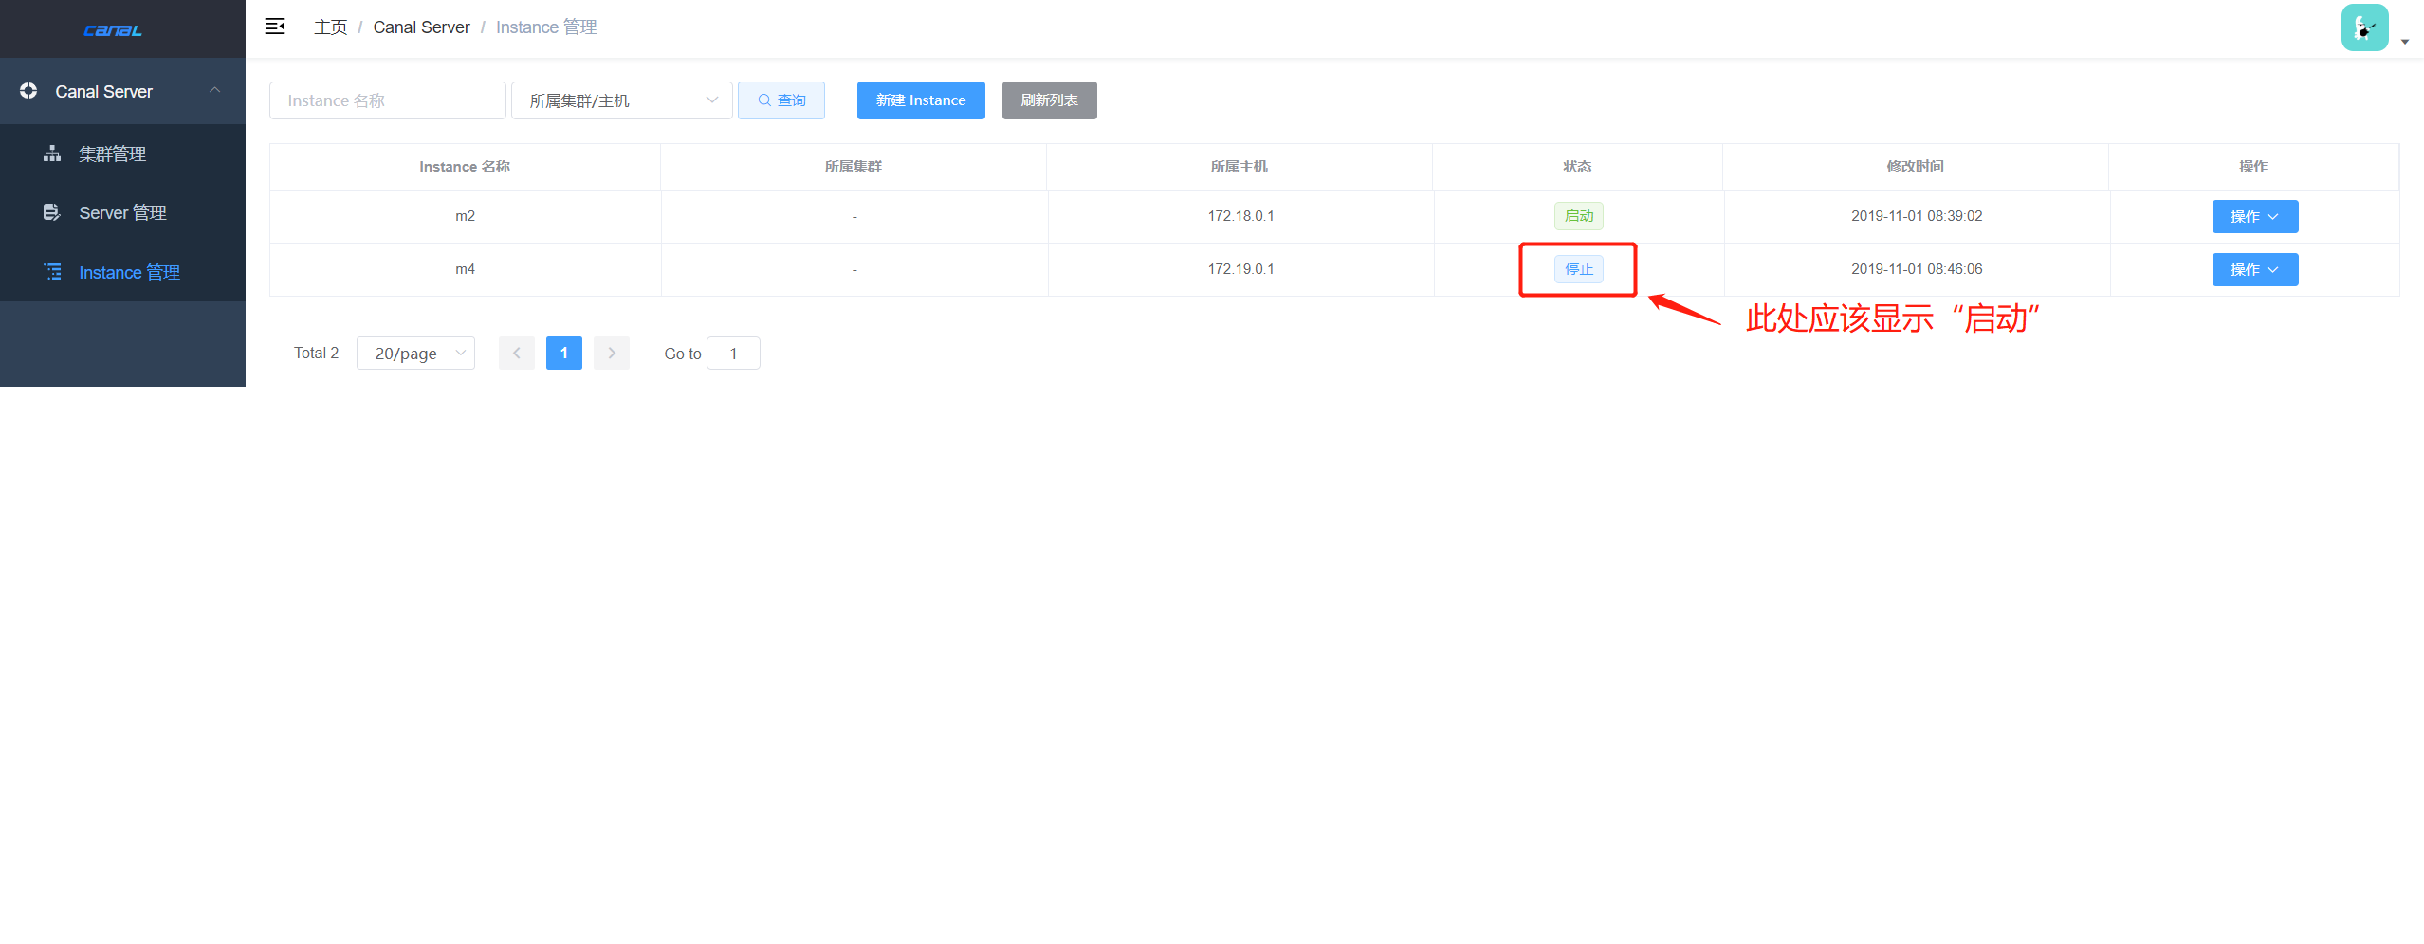Click the Canal Server circular icon
2424x944 pixels.
tap(28, 91)
